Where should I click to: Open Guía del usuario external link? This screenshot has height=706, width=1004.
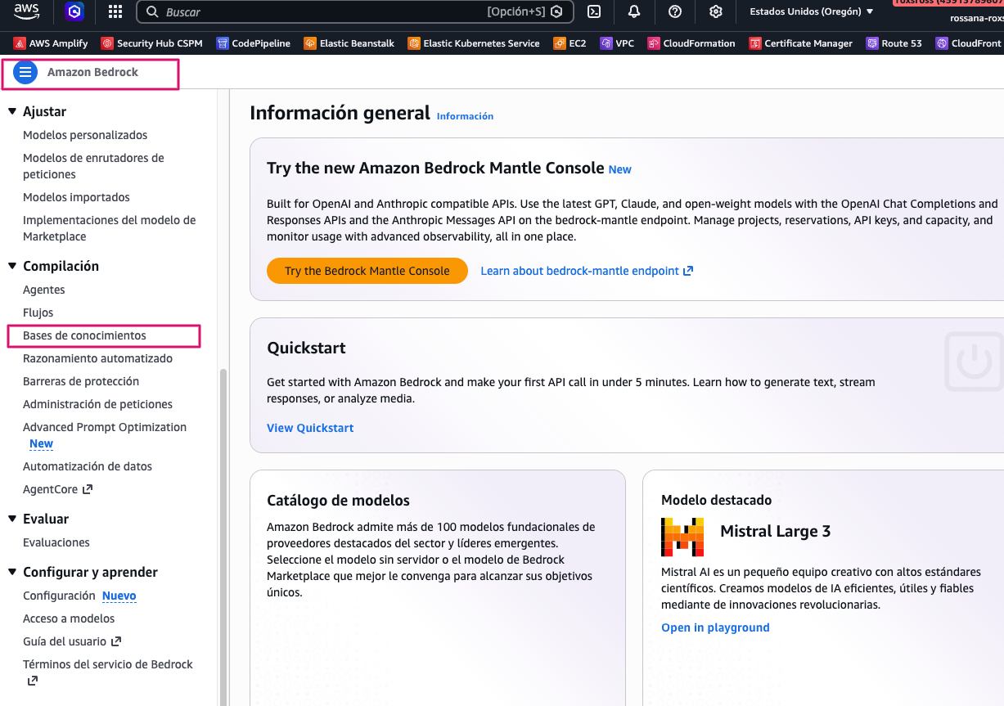(72, 641)
